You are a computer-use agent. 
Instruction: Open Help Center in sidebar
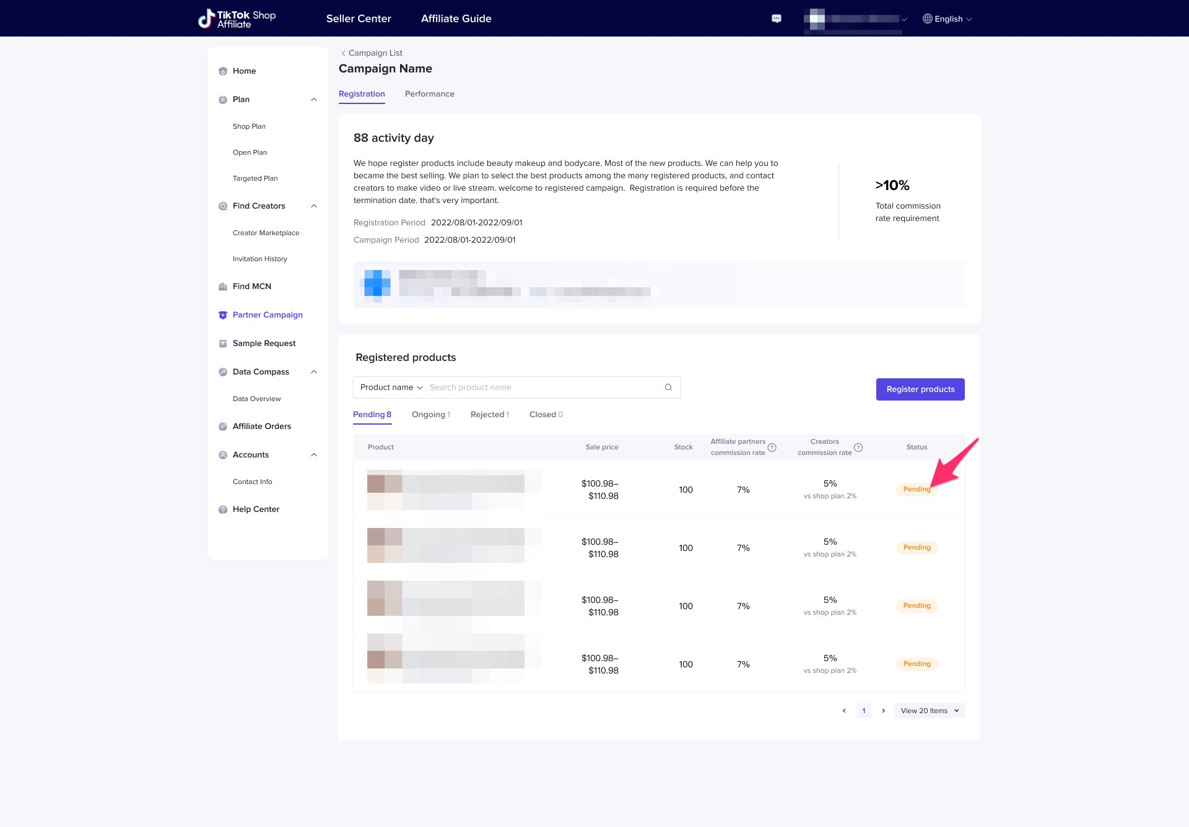tap(256, 509)
